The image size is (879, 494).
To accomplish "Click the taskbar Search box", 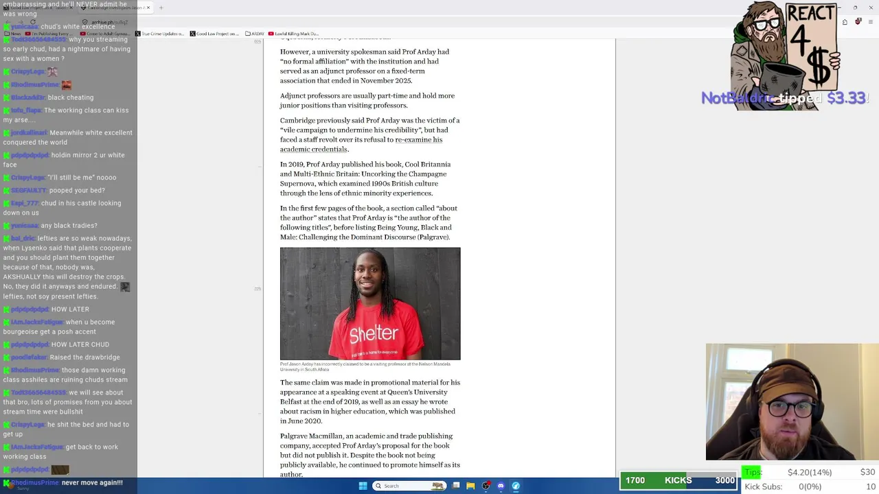I will tap(409, 486).
